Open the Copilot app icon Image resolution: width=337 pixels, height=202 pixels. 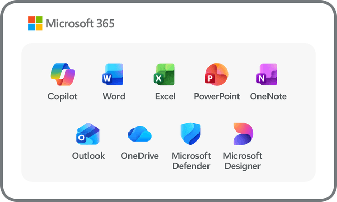pyautogui.click(x=63, y=74)
